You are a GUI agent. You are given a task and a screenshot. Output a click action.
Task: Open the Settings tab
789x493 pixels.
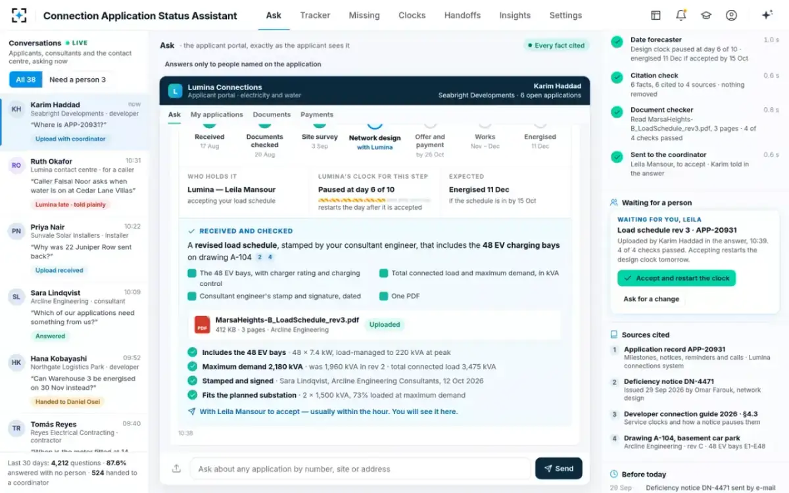pyautogui.click(x=565, y=15)
